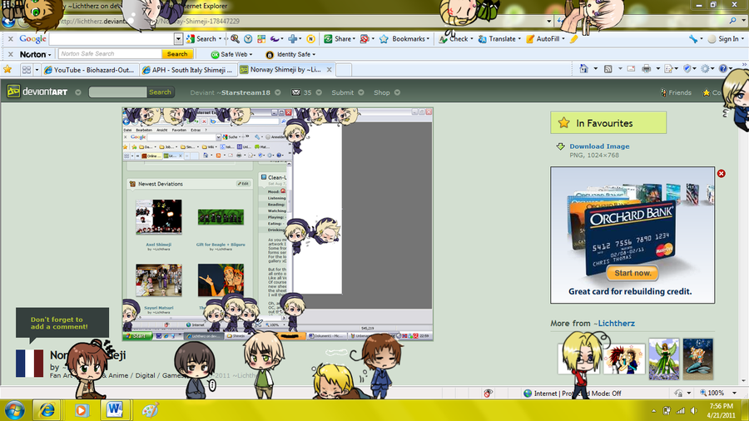Open the Google toolbar search box dropdown
This screenshot has height=421, width=749.
pyautogui.click(x=178, y=38)
